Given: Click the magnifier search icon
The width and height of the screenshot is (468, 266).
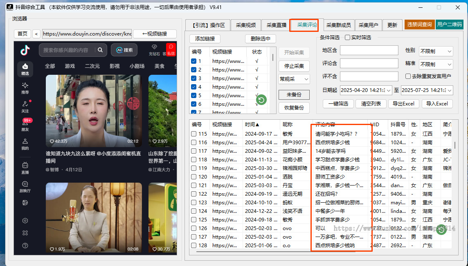Looking at the screenshot, I should pos(100,50).
